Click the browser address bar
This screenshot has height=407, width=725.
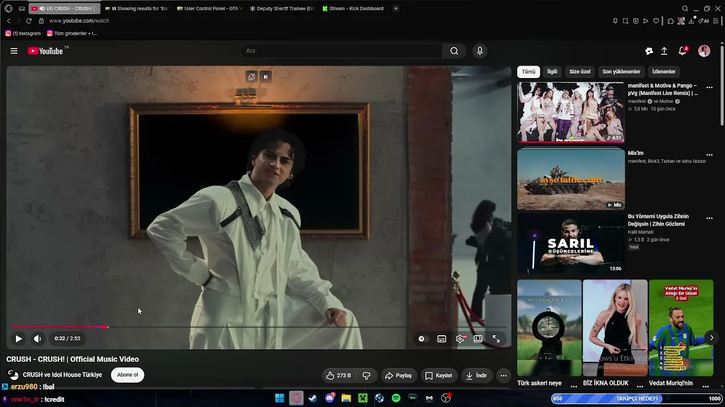tap(323, 21)
